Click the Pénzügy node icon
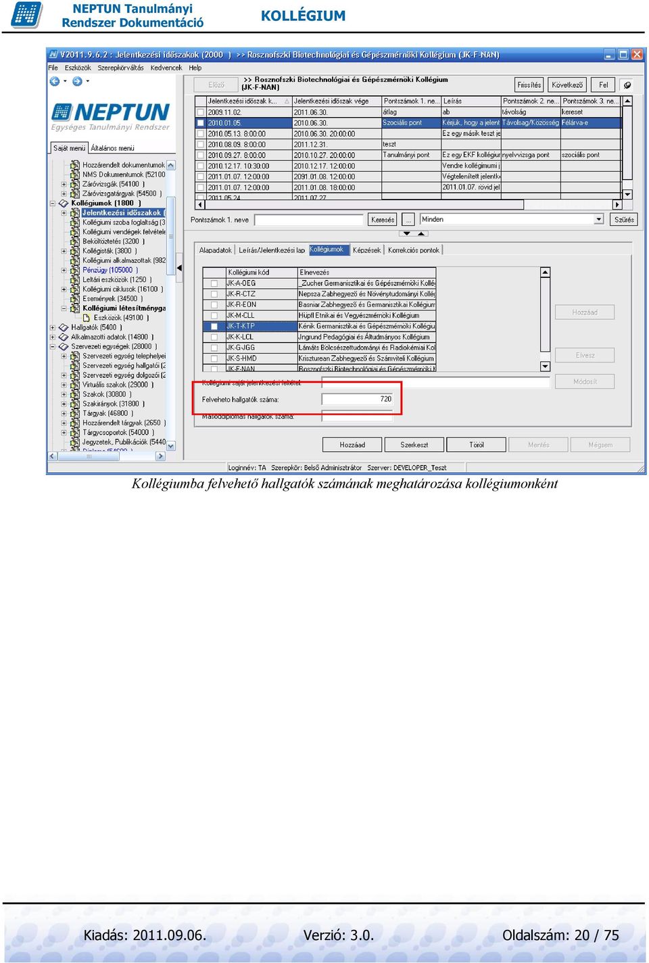This screenshot has height=963, width=649. 75,270
